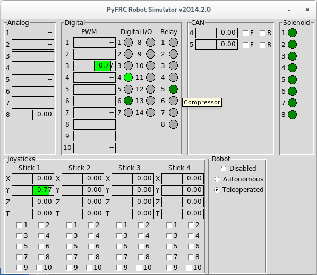Click Solenoid 1 indicator
This screenshot has width=317, height=275.
tap(292, 33)
